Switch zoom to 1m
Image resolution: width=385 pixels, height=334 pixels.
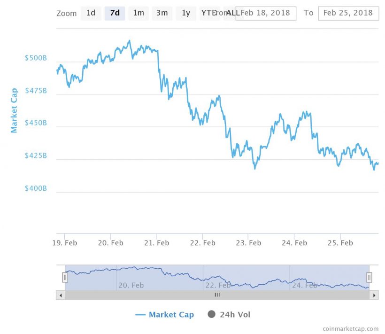pyautogui.click(x=139, y=13)
